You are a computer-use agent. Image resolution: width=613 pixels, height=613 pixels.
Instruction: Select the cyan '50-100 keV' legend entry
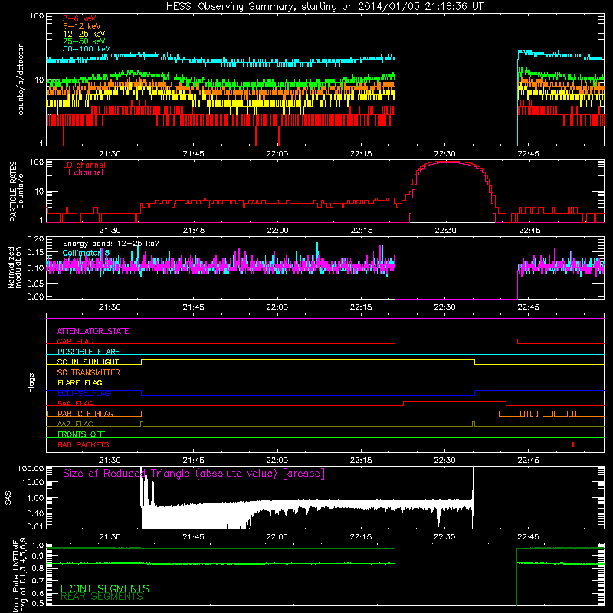(87, 49)
